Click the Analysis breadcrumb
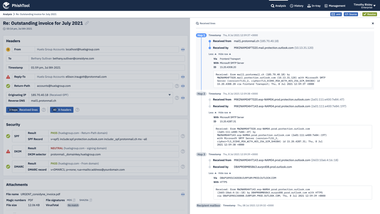Image resolution: width=380 pixels, height=214 pixels. tap(7, 14)
